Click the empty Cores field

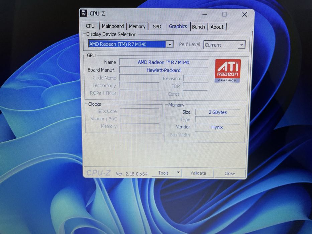195,94
